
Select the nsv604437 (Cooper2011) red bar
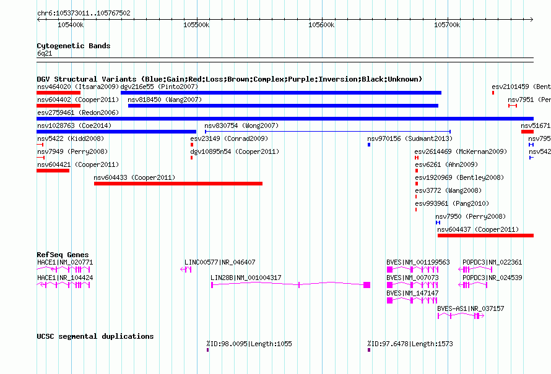(x=485, y=236)
